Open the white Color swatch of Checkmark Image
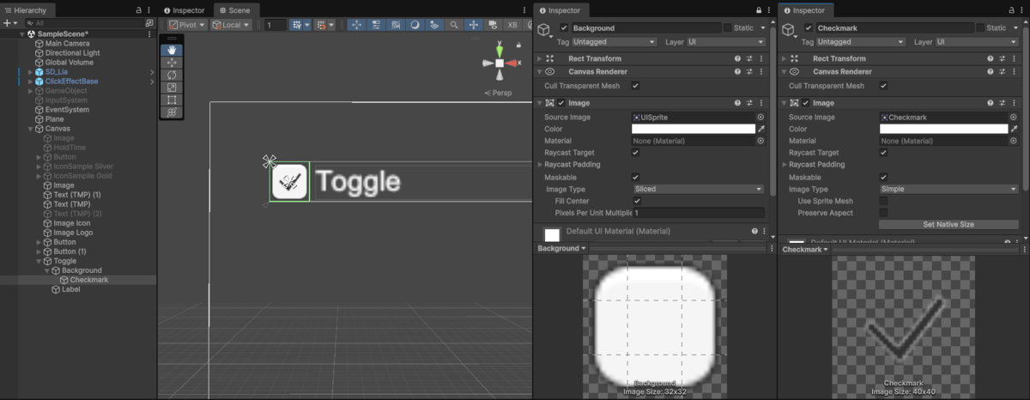 (943, 129)
